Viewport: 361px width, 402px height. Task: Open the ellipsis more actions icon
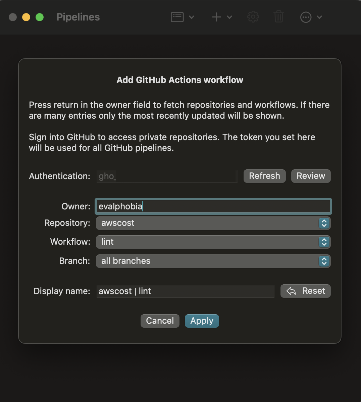[x=306, y=17]
